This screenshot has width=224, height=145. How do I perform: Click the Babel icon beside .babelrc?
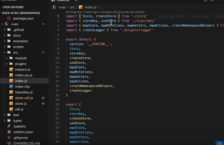tap(9, 126)
